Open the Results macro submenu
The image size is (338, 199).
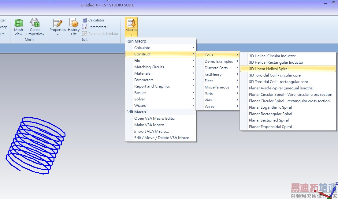tap(161, 92)
